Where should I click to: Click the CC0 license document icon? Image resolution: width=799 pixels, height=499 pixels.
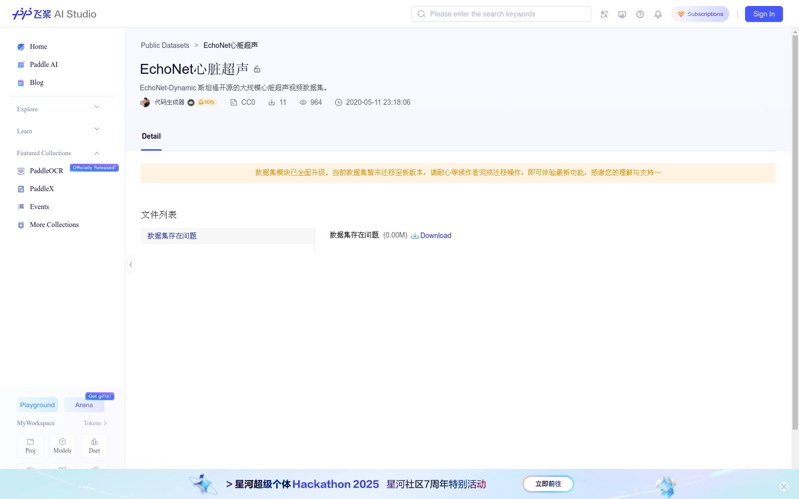(x=234, y=102)
